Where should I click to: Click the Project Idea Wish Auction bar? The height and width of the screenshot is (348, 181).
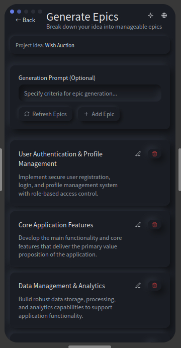[90, 45]
